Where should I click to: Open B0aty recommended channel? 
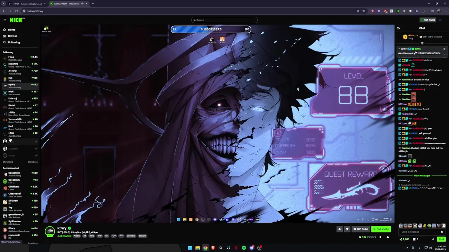click(20, 230)
